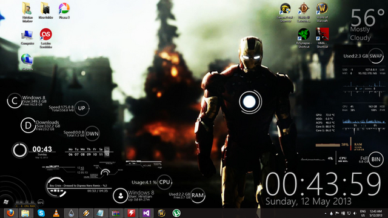
Task: Click the DWN download speed circle
Action: pos(92,134)
